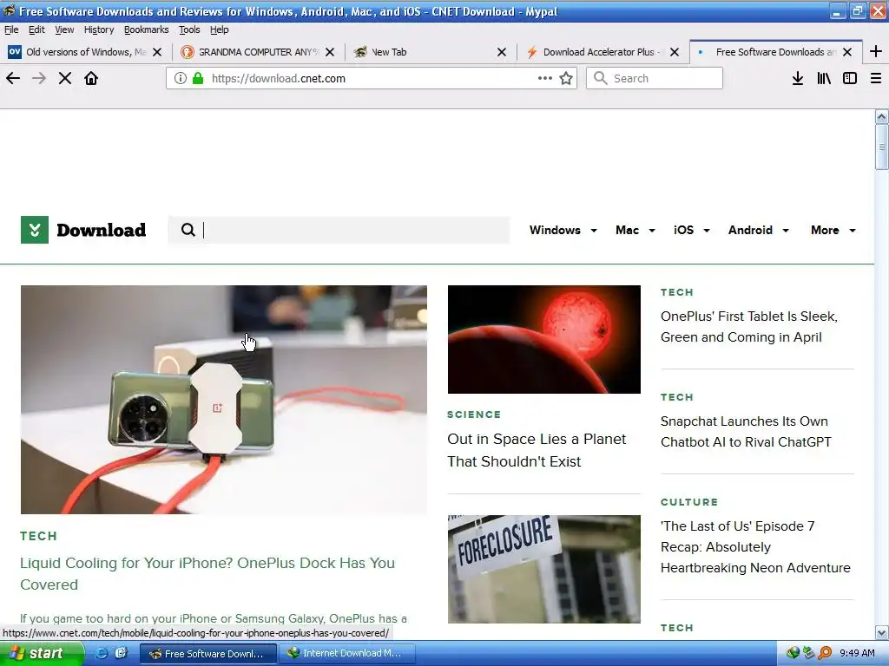This screenshot has height=666, width=889.
Task: Click Free Software Downloads taskbar button
Action: (x=208, y=653)
